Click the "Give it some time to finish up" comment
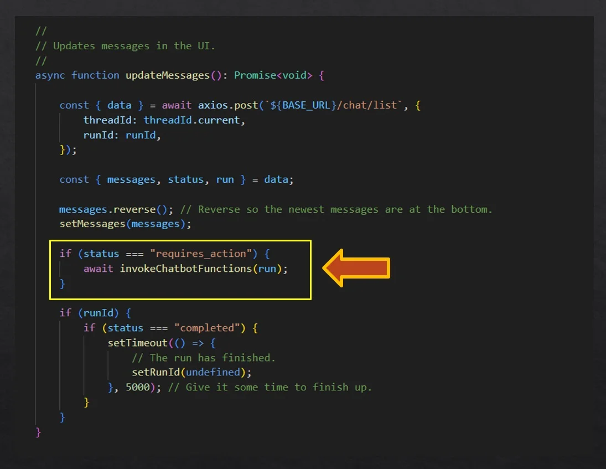Viewport: 606px width, 469px height. click(270, 387)
